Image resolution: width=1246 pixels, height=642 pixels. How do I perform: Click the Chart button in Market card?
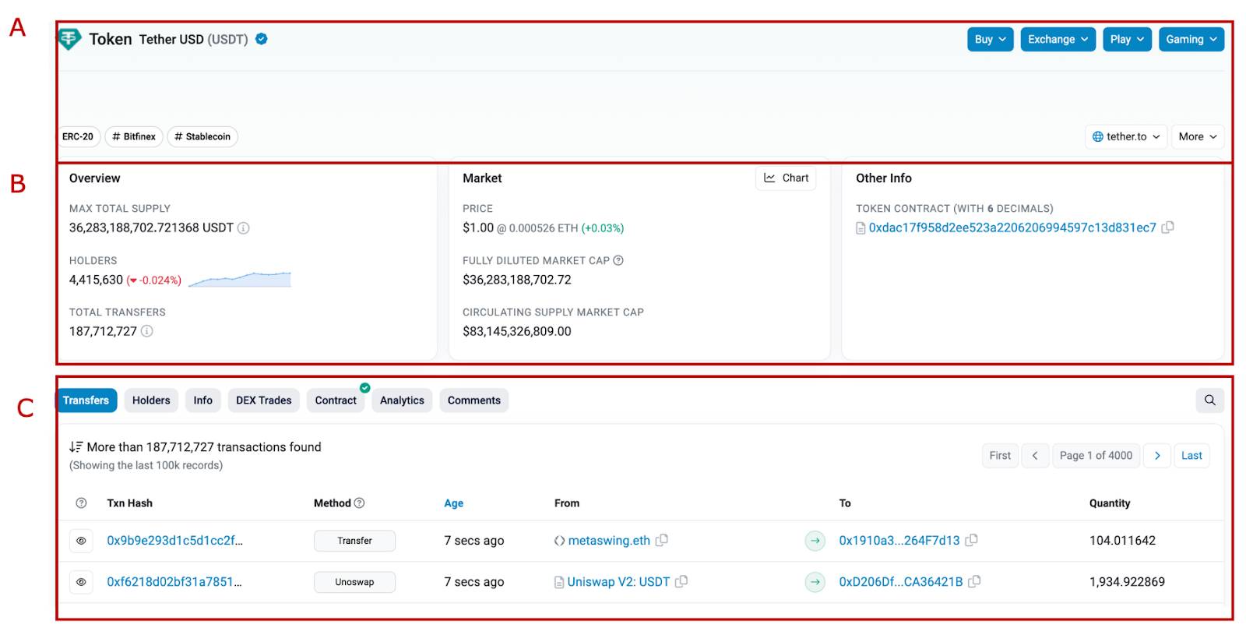[786, 178]
